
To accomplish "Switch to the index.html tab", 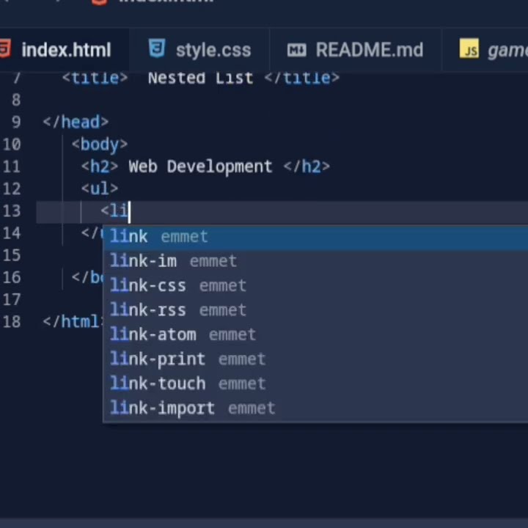I will 64,50.
